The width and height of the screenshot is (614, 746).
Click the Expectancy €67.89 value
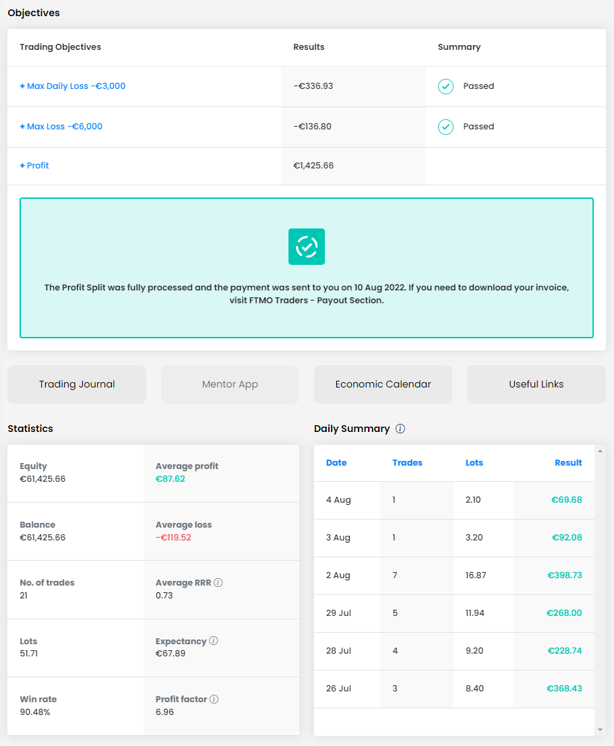coord(171,654)
